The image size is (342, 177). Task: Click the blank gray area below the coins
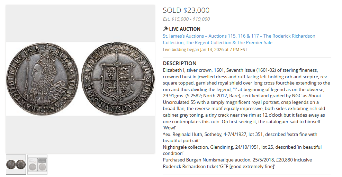click(x=80, y=135)
